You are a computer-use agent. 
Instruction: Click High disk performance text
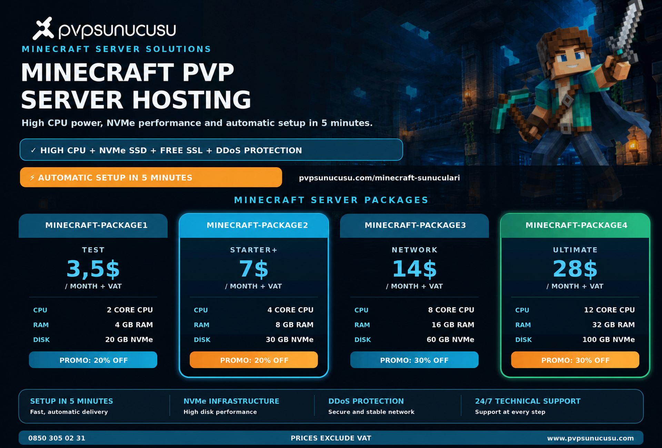pyautogui.click(x=220, y=412)
